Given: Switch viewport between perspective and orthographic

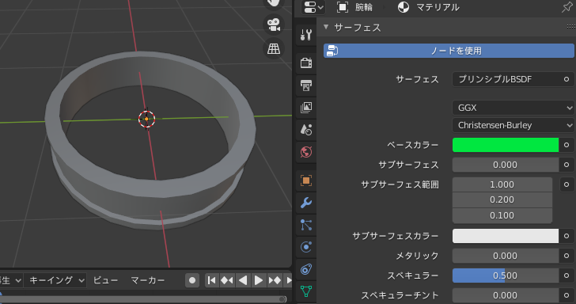Looking at the screenshot, I should 274,48.
